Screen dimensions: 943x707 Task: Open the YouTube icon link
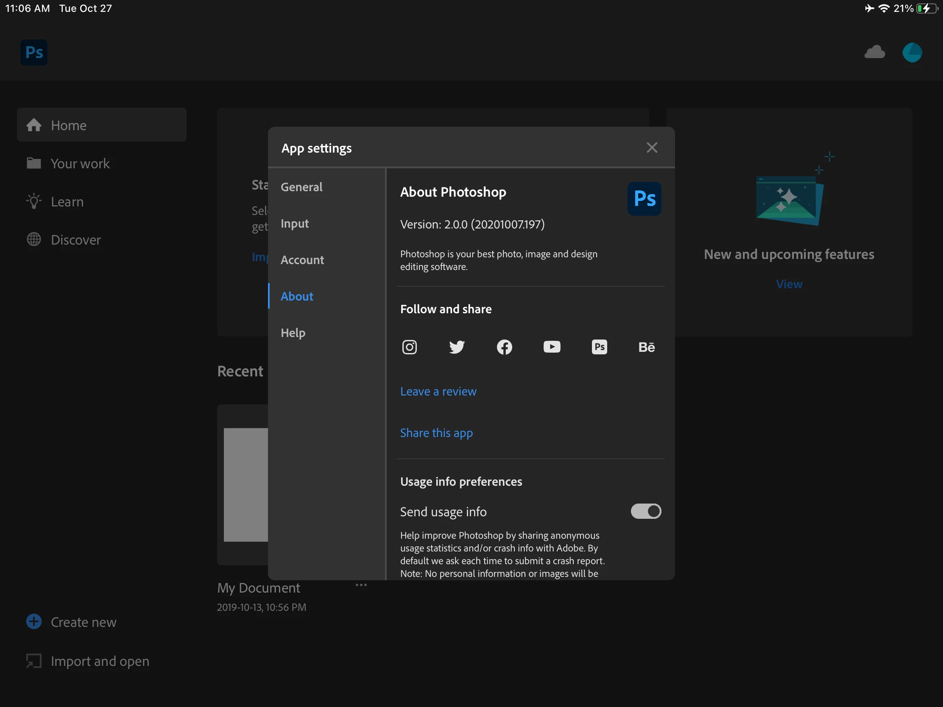click(x=552, y=347)
